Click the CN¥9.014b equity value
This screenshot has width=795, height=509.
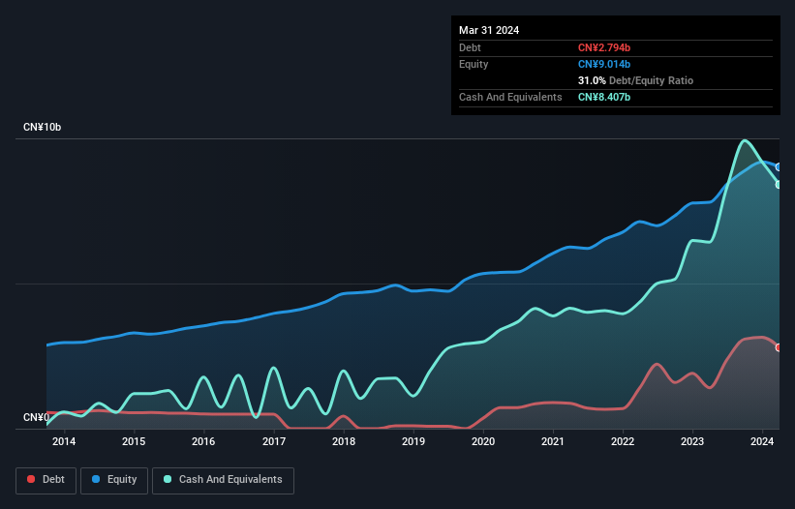tap(604, 64)
